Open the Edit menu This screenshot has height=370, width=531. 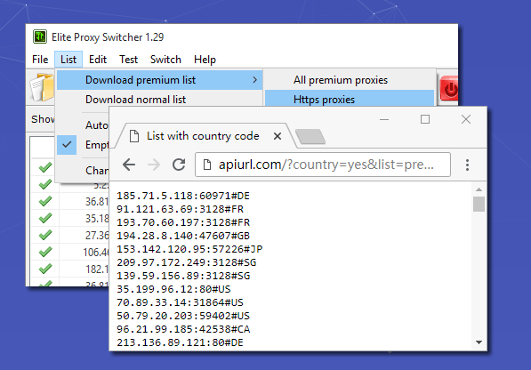click(x=98, y=60)
